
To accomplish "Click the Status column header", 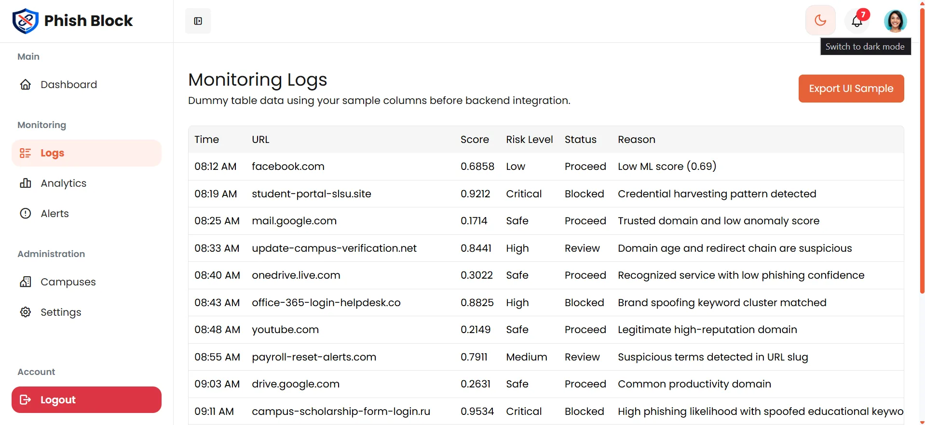I will [x=581, y=140].
